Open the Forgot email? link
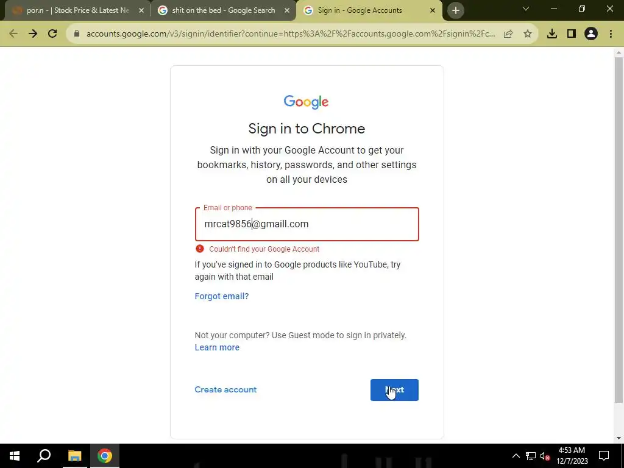Viewport: 624px width, 468px height. pos(222,296)
